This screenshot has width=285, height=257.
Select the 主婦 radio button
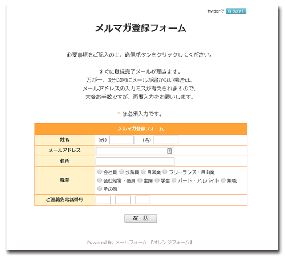[x=140, y=180]
